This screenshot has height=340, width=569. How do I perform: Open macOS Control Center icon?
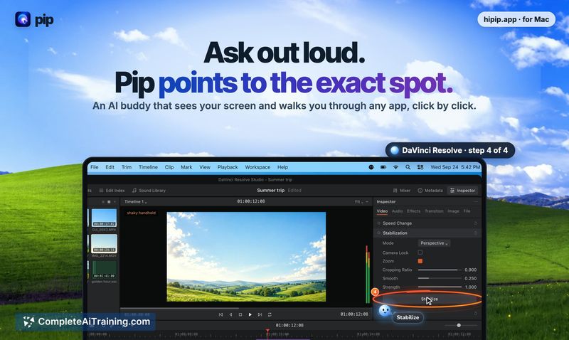[420, 167]
